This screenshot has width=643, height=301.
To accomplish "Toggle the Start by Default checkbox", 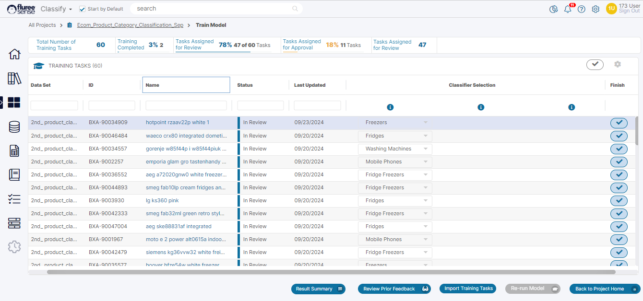I will [82, 9].
